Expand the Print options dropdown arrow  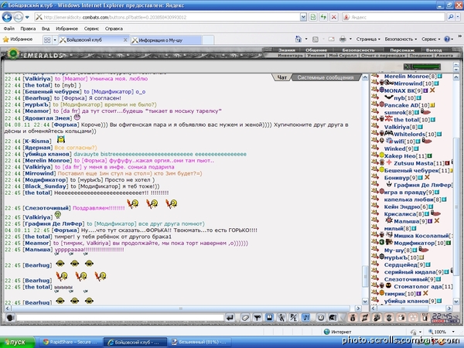[350, 39]
